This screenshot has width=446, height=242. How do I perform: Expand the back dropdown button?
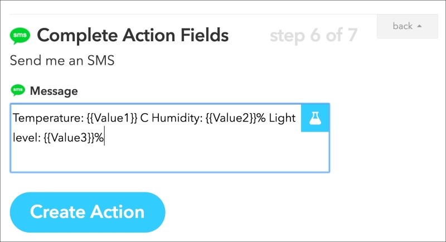point(408,26)
